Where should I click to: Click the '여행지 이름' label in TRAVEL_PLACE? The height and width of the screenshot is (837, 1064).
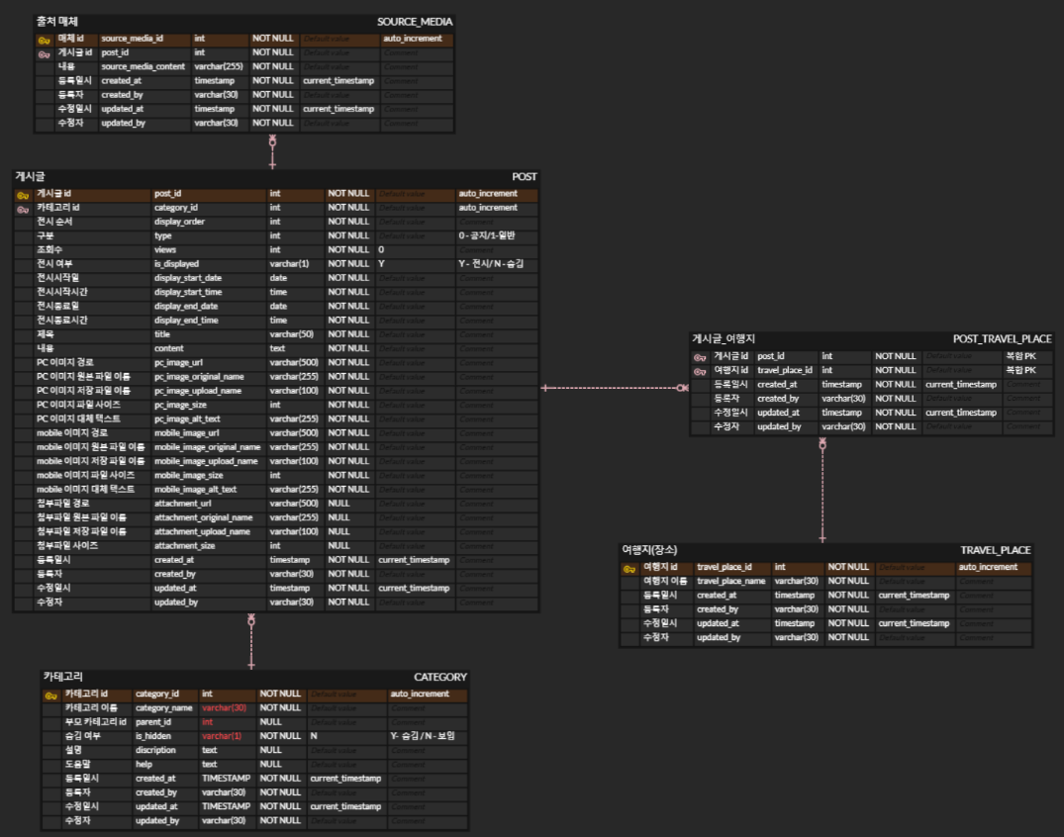point(665,582)
